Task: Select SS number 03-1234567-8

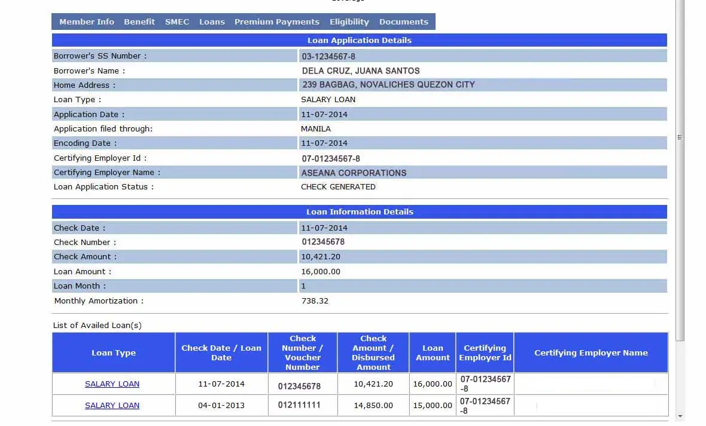Action: (328, 56)
